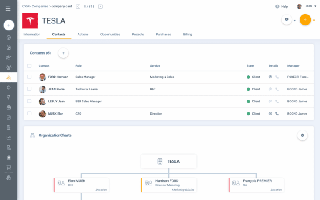320x200 pixels.
Task: Open the document list icon in sidebar
Action: coord(9,127)
